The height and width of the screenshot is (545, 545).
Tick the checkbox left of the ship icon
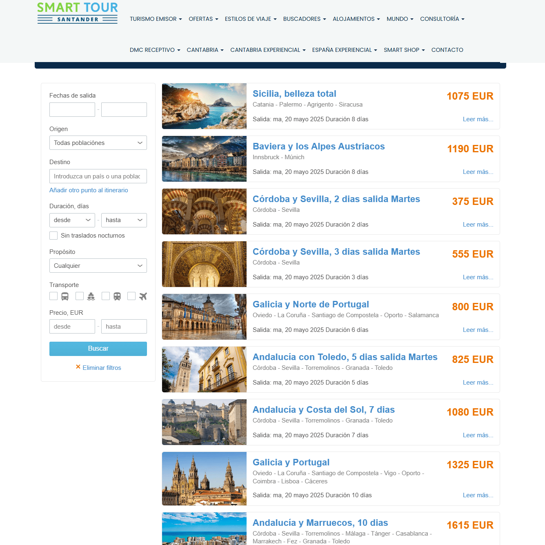pos(80,296)
